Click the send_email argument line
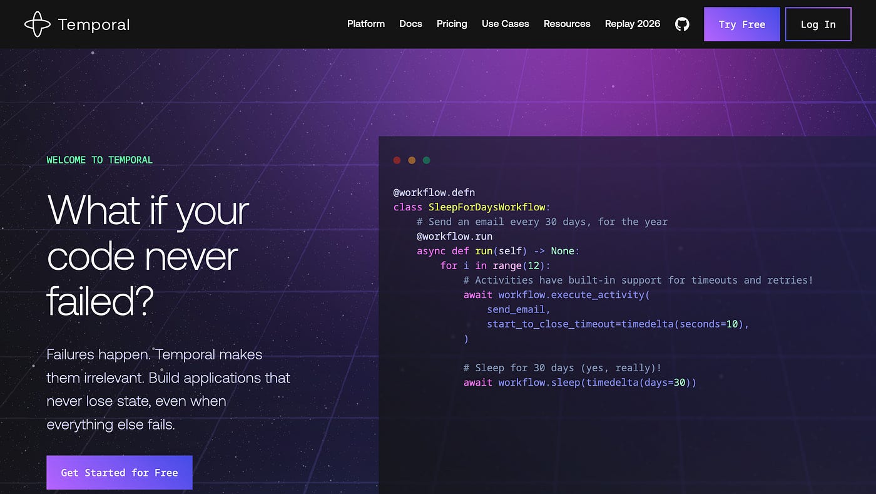876x494 pixels. tap(519, 309)
